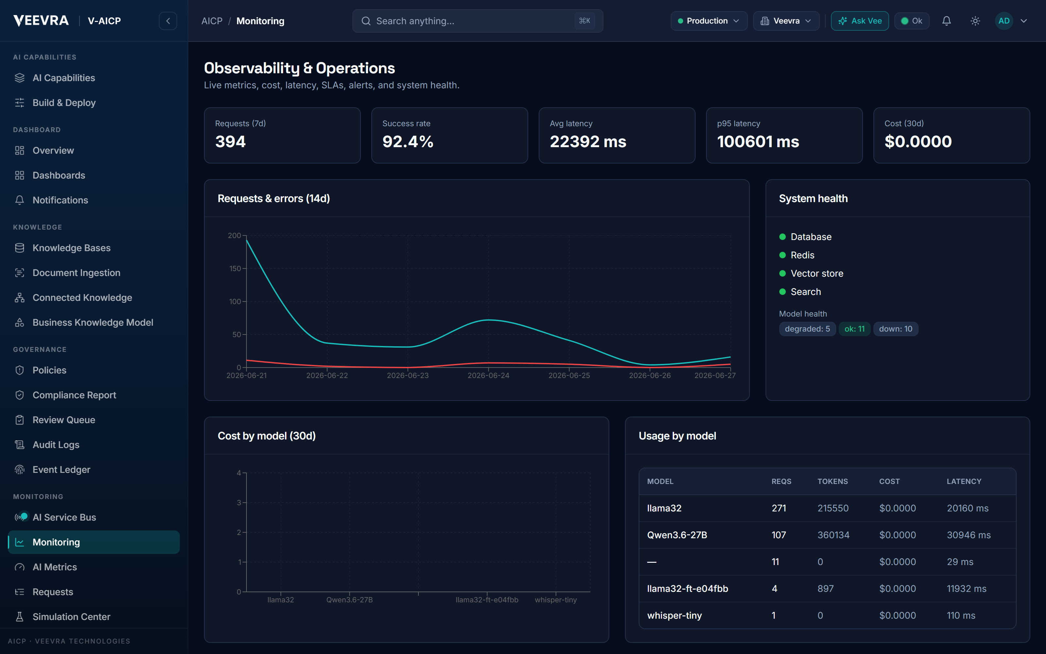Screen dimensions: 1046x654
Task: Click the Monitoring chart icon in sidebar
Action: pos(20,542)
